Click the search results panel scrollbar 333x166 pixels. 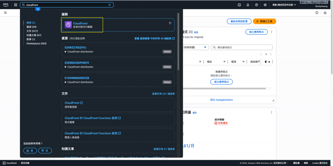click(x=178, y=41)
